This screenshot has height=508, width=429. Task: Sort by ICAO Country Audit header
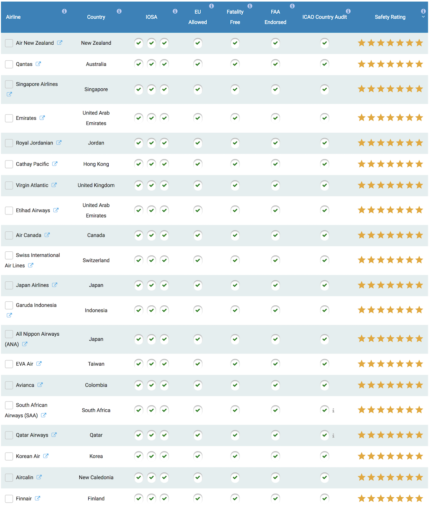(x=325, y=17)
